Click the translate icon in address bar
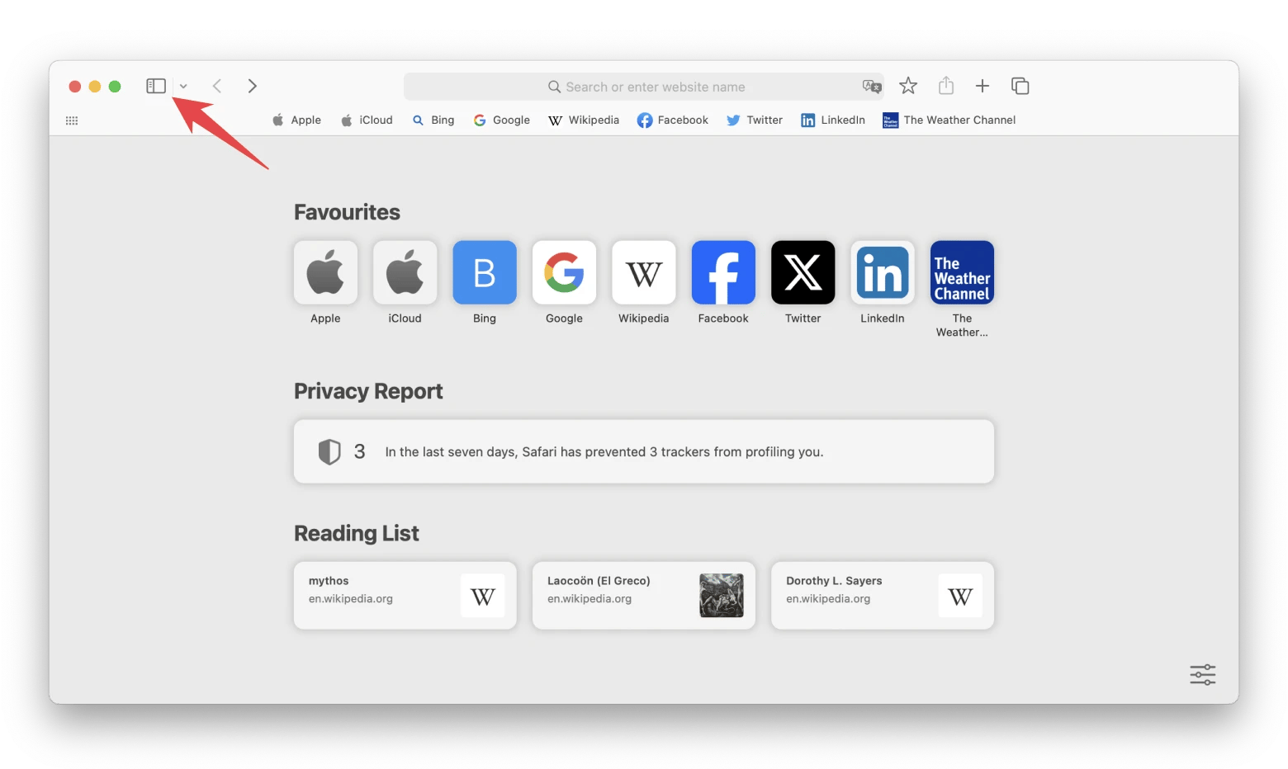The width and height of the screenshot is (1288, 769). pyautogui.click(x=872, y=87)
